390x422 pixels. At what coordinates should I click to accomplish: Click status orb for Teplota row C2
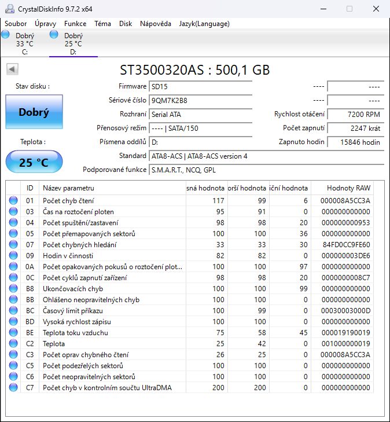click(x=13, y=344)
